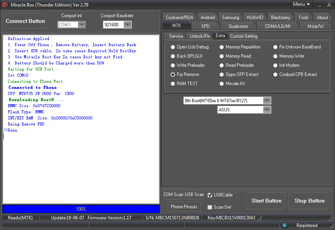The width and height of the screenshot is (335, 230).
Task: Click the Ready(MTK) status bar entry
Action: (20, 218)
